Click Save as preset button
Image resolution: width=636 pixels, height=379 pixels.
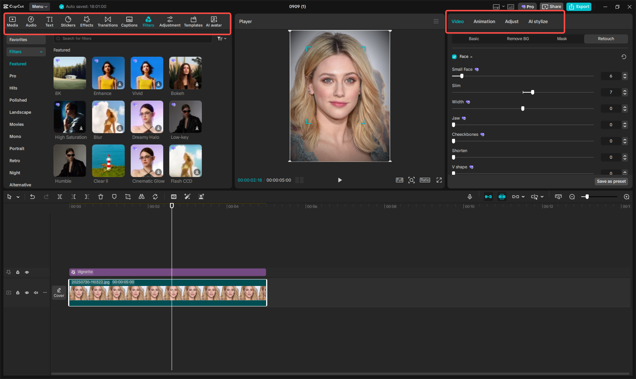(611, 182)
